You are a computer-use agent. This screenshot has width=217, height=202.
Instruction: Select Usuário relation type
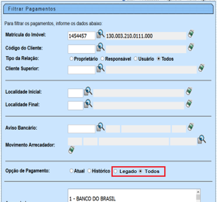tap(136, 58)
